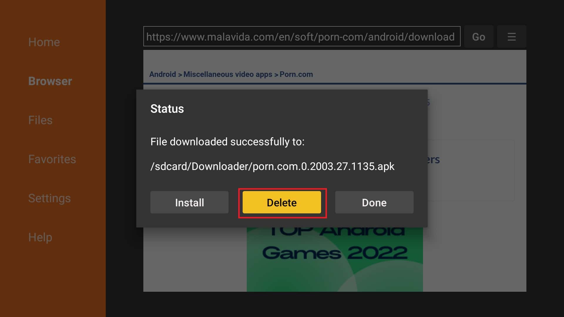
Task: Open the Favorites section
Action: (x=52, y=159)
